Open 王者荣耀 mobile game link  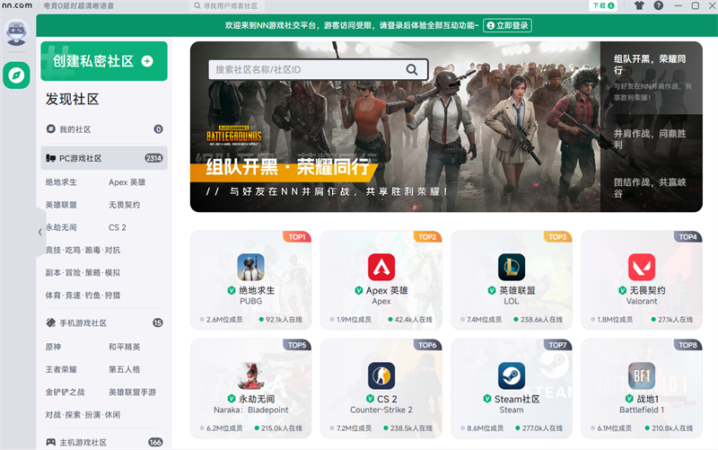tap(61, 369)
